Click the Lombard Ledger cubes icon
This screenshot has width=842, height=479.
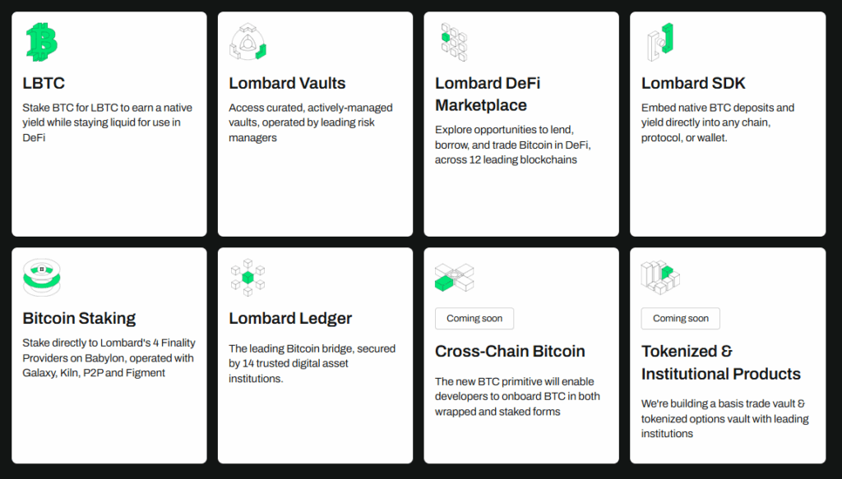point(248,278)
